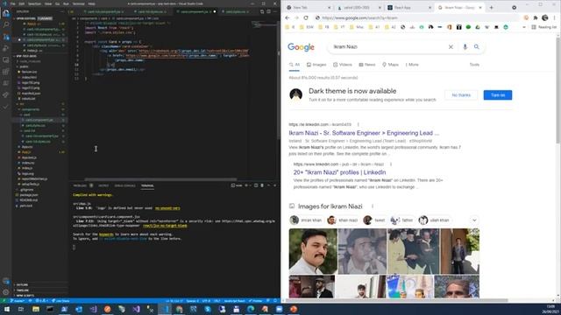This screenshot has height=315, width=561.
Task: Switch to the Debug Console panel tab
Action: pyautogui.click(x=124, y=185)
